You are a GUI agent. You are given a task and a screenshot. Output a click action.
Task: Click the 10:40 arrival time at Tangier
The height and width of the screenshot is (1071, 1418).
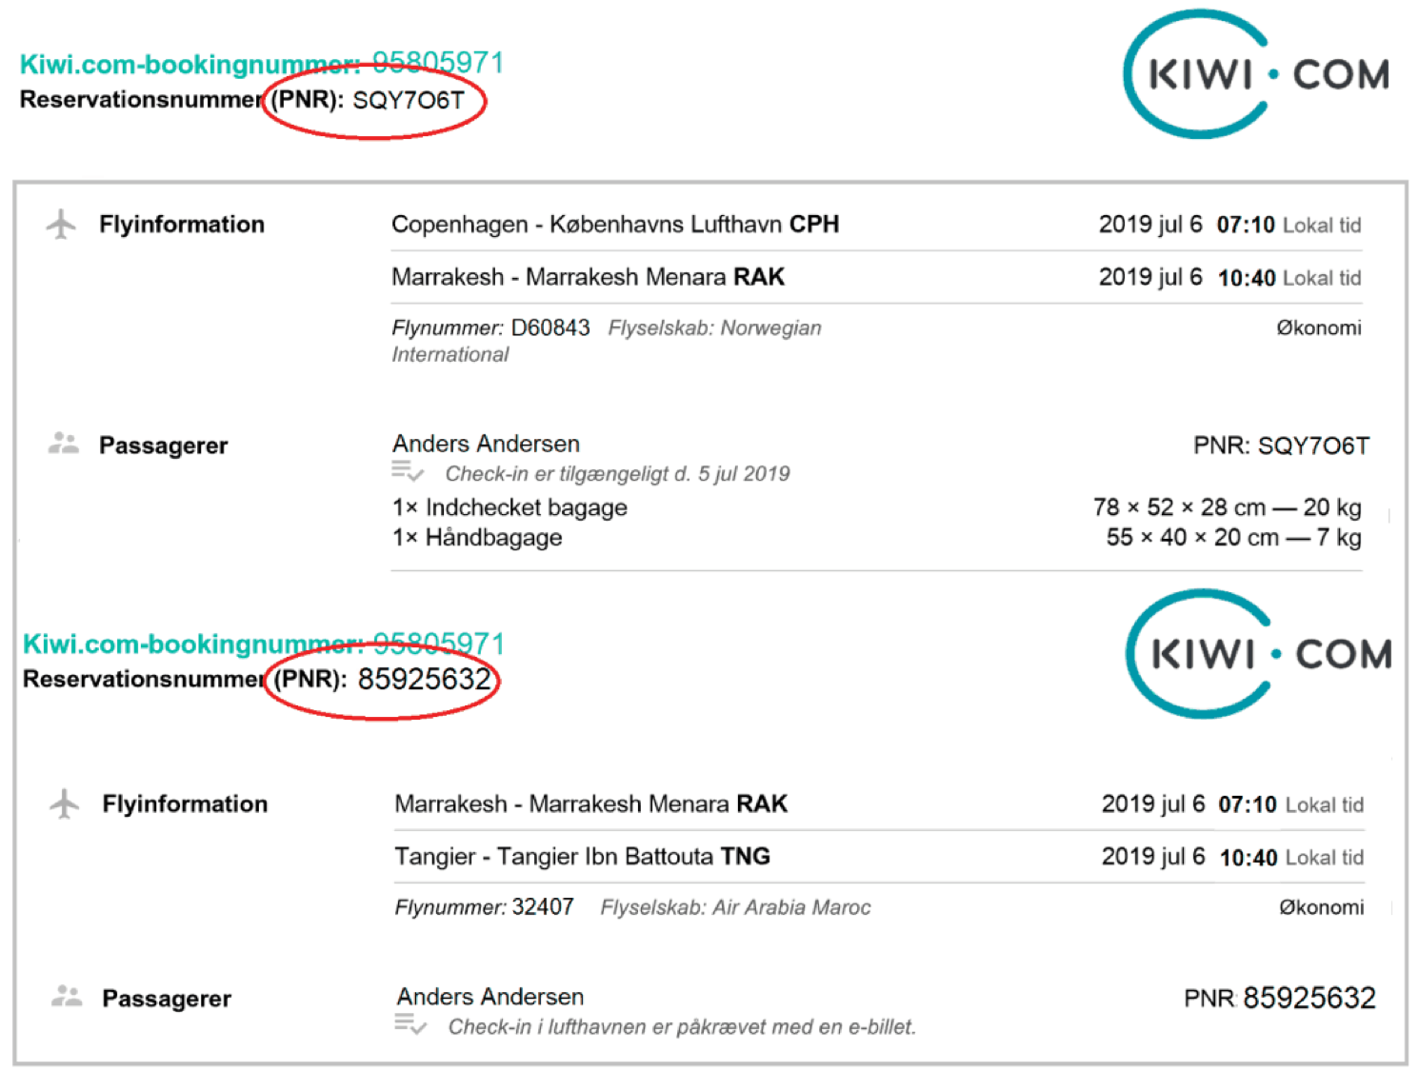pos(1248,858)
